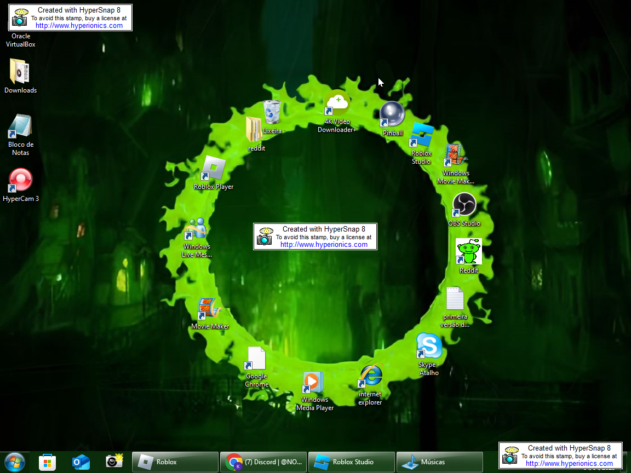Screen dimensions: 631x473
Task: Select the Skype desktop shortcut
Action: coord(429,347)
